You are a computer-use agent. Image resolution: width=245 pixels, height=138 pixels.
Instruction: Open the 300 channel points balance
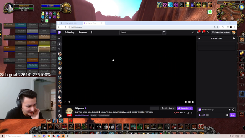(x=206, y=115)
